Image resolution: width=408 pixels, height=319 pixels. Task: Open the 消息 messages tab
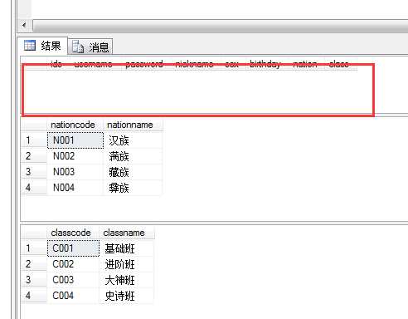(x=90, y=47)
